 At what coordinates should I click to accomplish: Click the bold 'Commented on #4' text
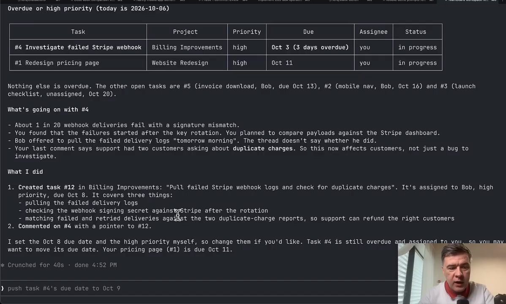(44, 226)
